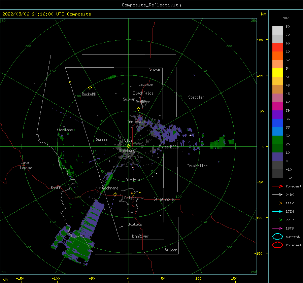Click the Composite_Reflectivity title text
The width and height of the screenshot is (303, 283).
click(x=151, y=5)
